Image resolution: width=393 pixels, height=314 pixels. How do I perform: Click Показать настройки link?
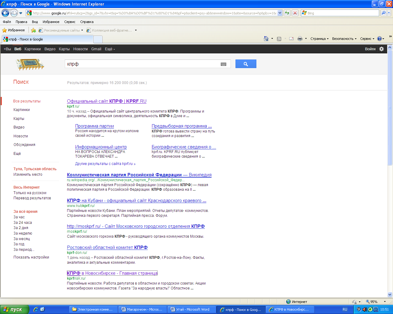31,257
